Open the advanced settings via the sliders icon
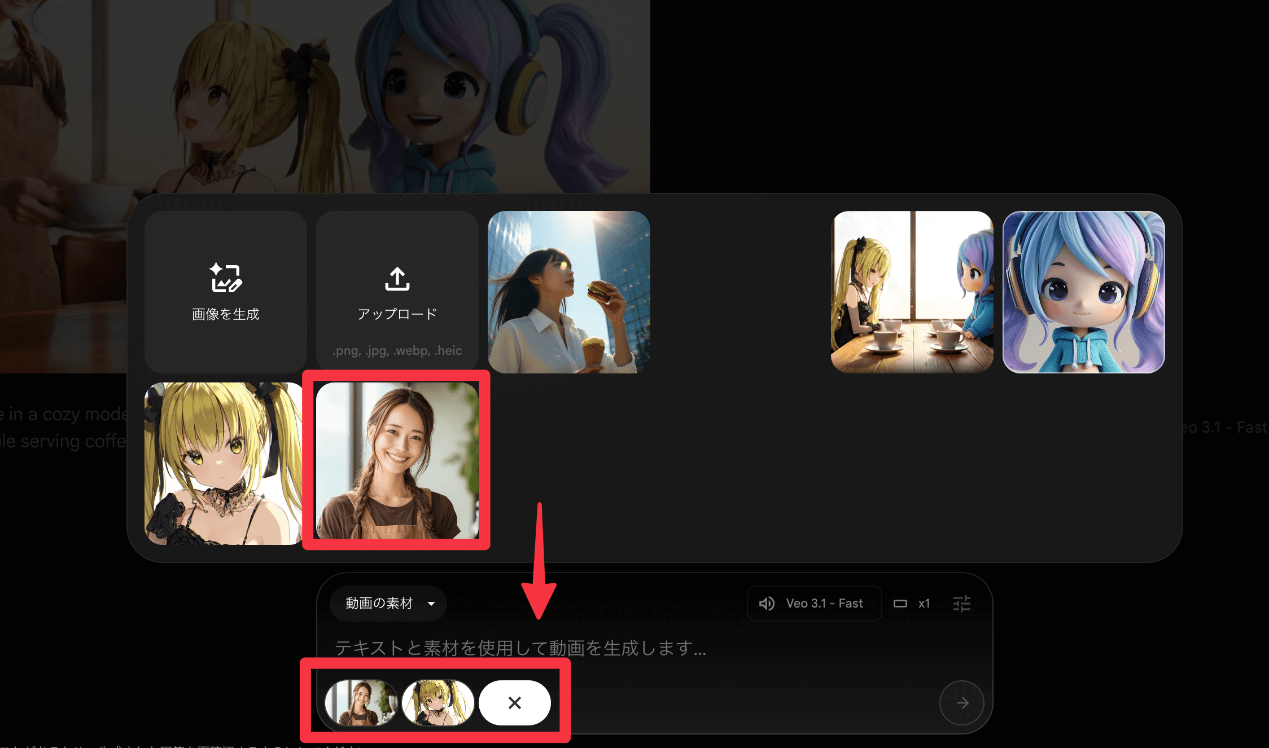 pos(961,603)
